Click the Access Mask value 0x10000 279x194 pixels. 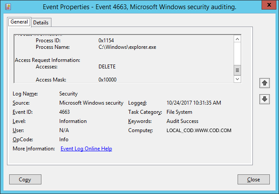(x=107, y=79)
